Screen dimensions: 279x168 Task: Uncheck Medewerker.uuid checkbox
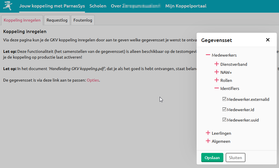[224, 119]
